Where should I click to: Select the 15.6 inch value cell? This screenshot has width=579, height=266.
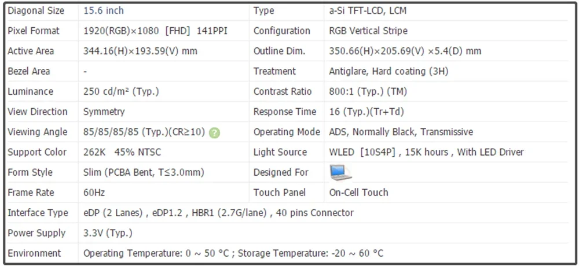tap(104, 10)
